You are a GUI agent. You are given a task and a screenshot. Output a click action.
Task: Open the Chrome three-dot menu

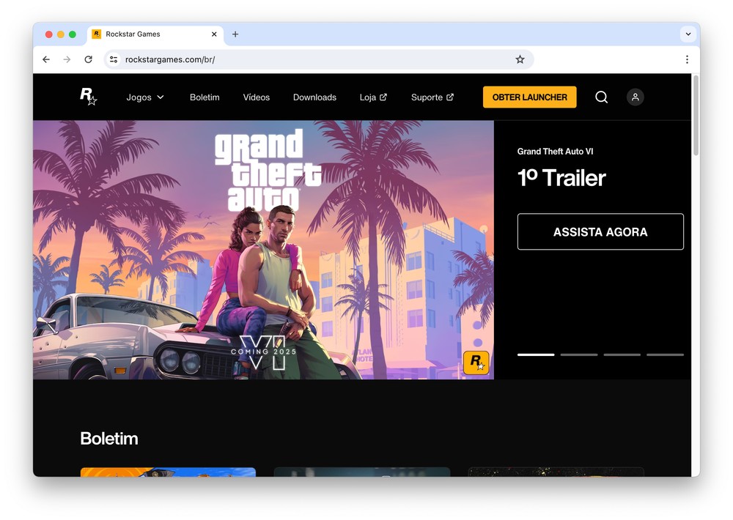pyautogui.click(x=687, y=59)
